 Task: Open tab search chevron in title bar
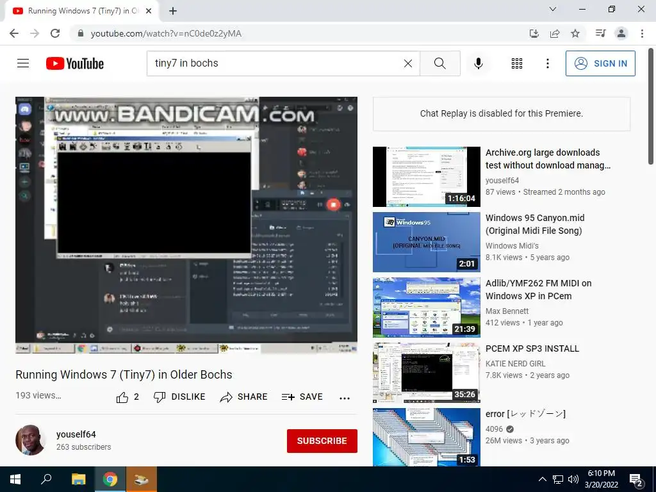coord(553,9)
